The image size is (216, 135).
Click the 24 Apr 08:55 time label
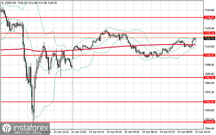(x=185, y=132)
